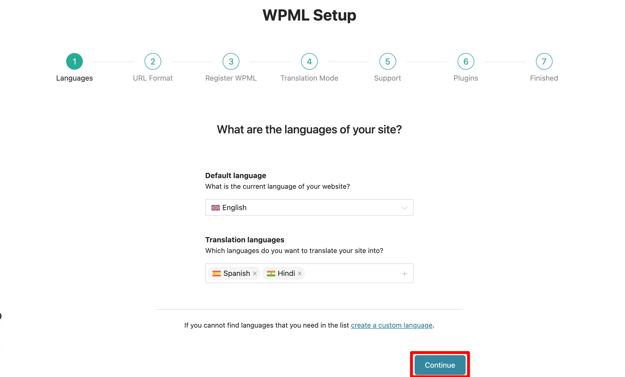The width and height of the screenshot is (625, 377).
Task: Select English from default language dropdown
Action: [x=309, y=207]
